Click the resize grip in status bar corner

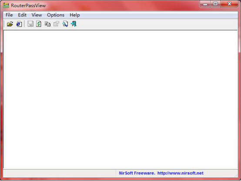(236, 175)
